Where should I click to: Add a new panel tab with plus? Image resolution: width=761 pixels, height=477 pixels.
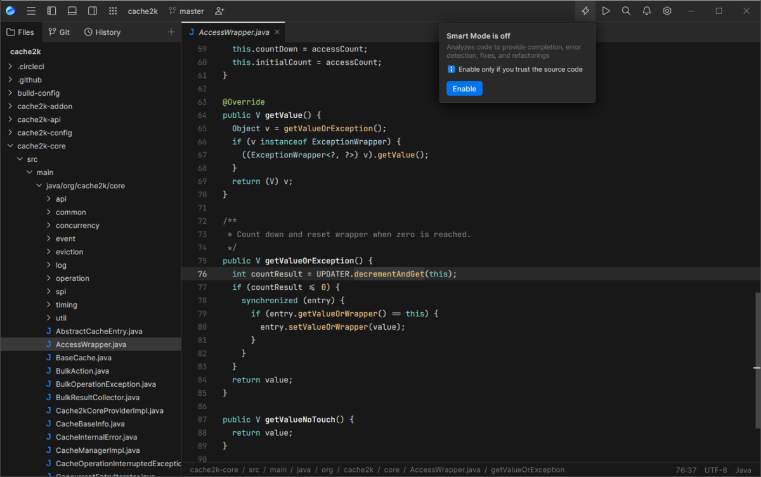click(x=171, y=32)
